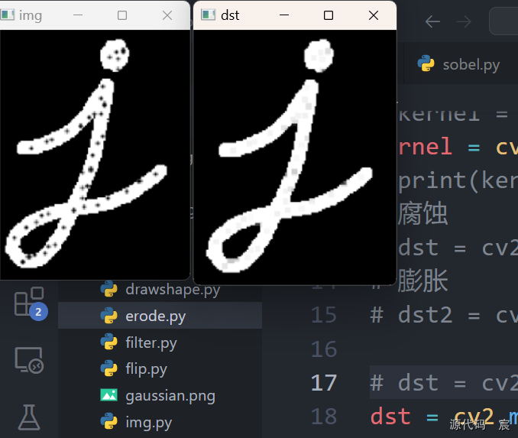Open the Testing flask icon
The height and width of the screenshot is (438, 518).
coord(29,417)
